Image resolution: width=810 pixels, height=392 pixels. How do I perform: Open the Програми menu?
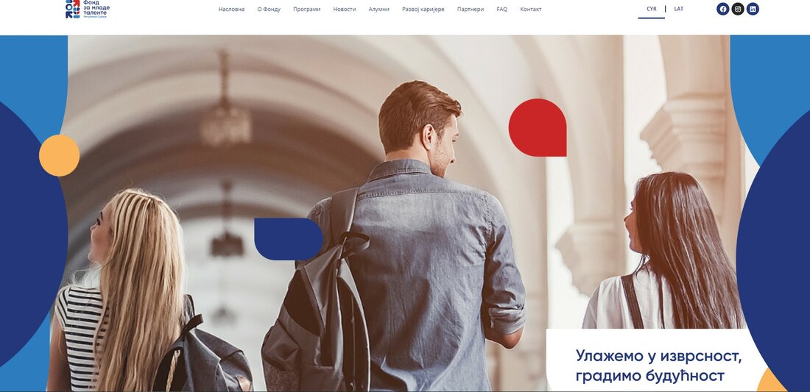pyautogui.click(x=307, y=10)
